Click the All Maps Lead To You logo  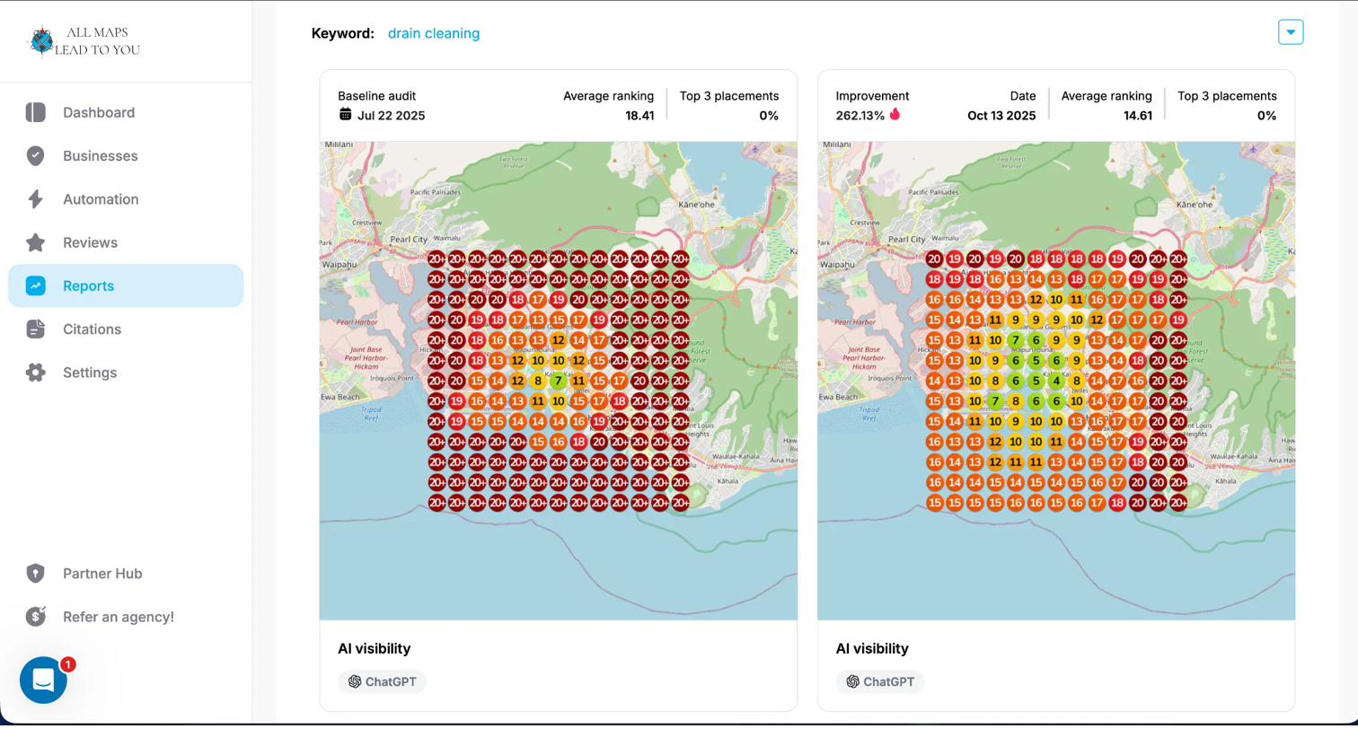pos(84,41)
